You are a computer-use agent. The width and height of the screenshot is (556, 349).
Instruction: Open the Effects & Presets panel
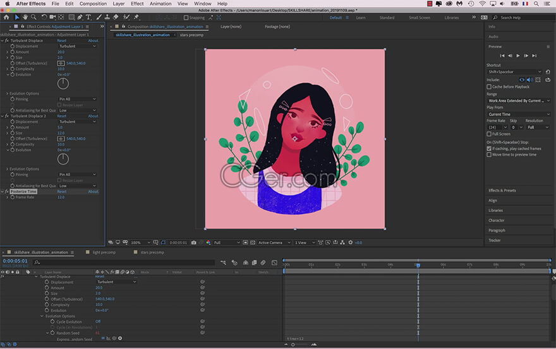tap(502, 191)
